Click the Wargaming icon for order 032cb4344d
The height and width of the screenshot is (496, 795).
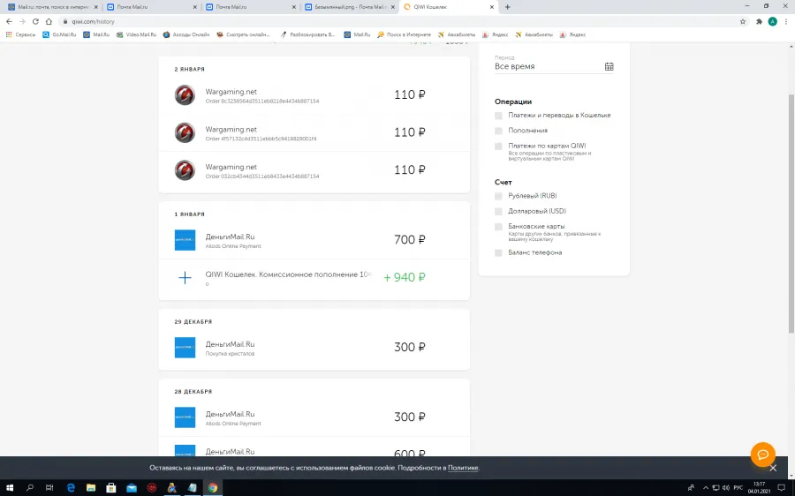[x=185, y=170]
